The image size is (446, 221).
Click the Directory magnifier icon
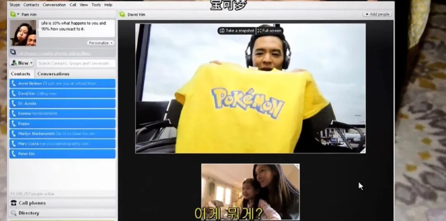click(13, 213)
